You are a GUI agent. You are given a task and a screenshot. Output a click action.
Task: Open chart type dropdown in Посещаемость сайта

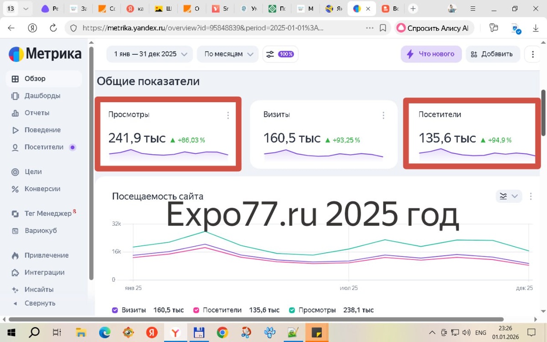[509, 196]
